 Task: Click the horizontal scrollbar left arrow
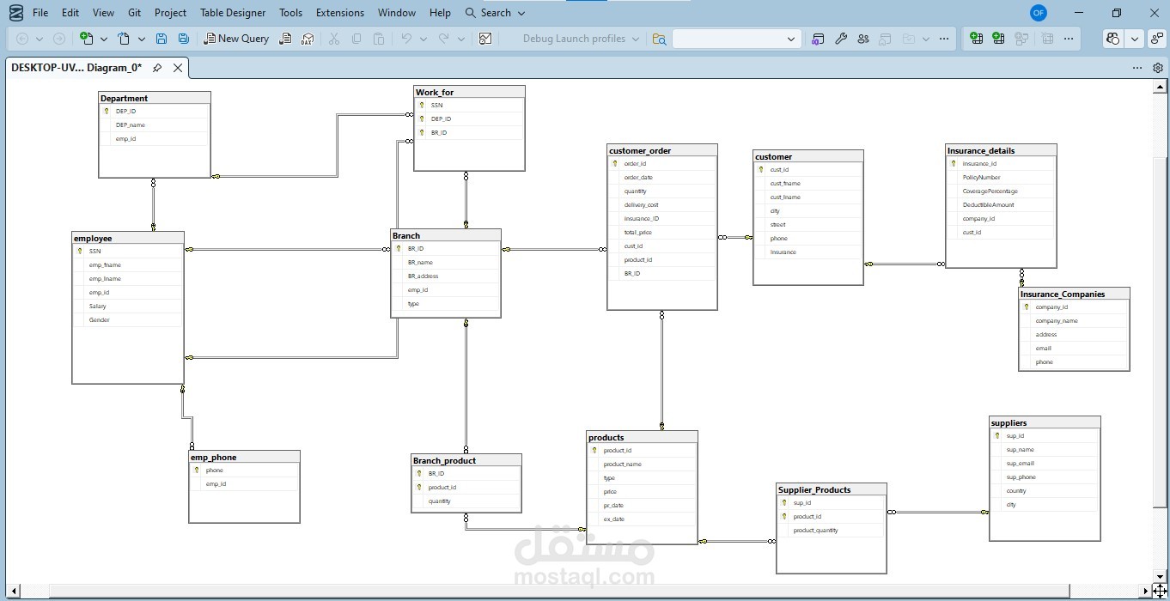point(13,591)
